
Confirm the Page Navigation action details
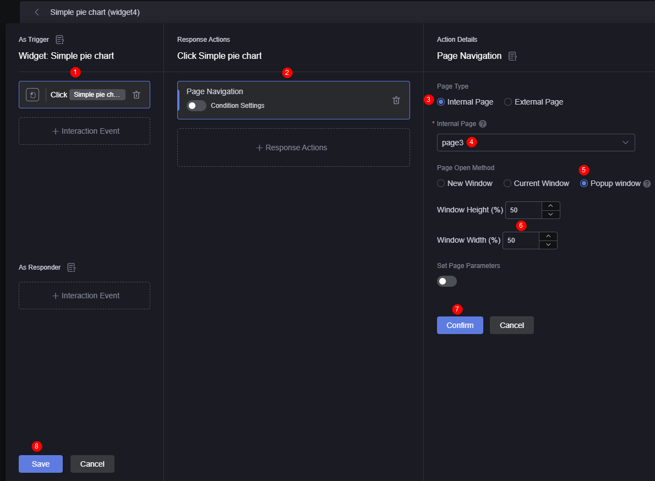point(460,325)
